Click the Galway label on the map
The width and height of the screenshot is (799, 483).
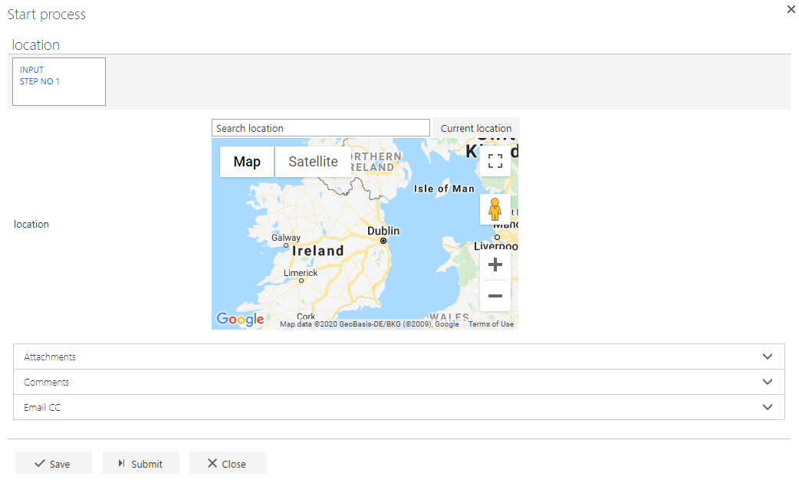286,238
